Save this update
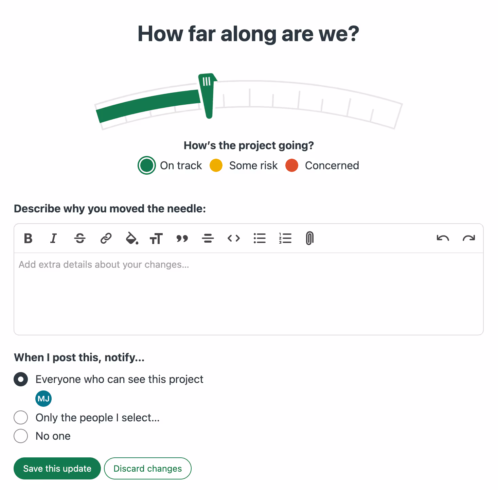The image size is (498, 490). click(57, 468)
